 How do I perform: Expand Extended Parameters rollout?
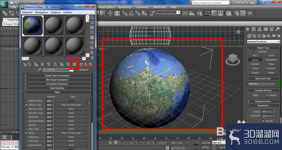tap(57, 84)
